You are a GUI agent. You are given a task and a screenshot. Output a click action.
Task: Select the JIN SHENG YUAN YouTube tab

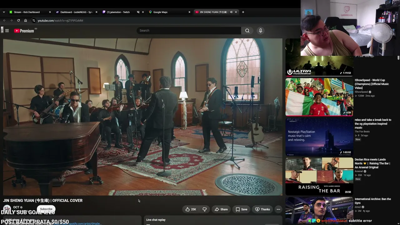coord(216,12)
